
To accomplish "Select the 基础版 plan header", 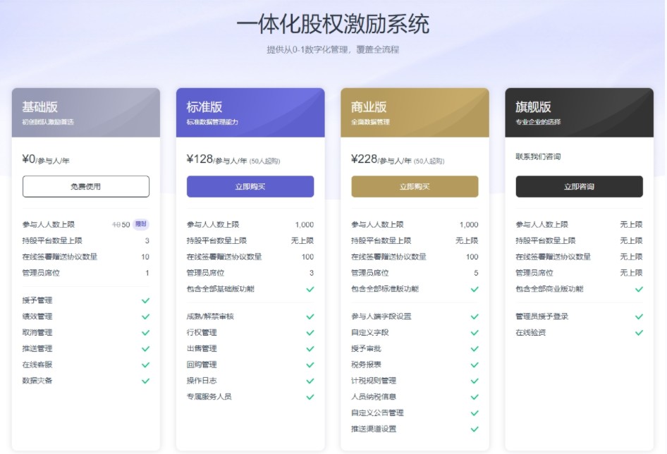I will pyautogui.click(x=86, y=112).
